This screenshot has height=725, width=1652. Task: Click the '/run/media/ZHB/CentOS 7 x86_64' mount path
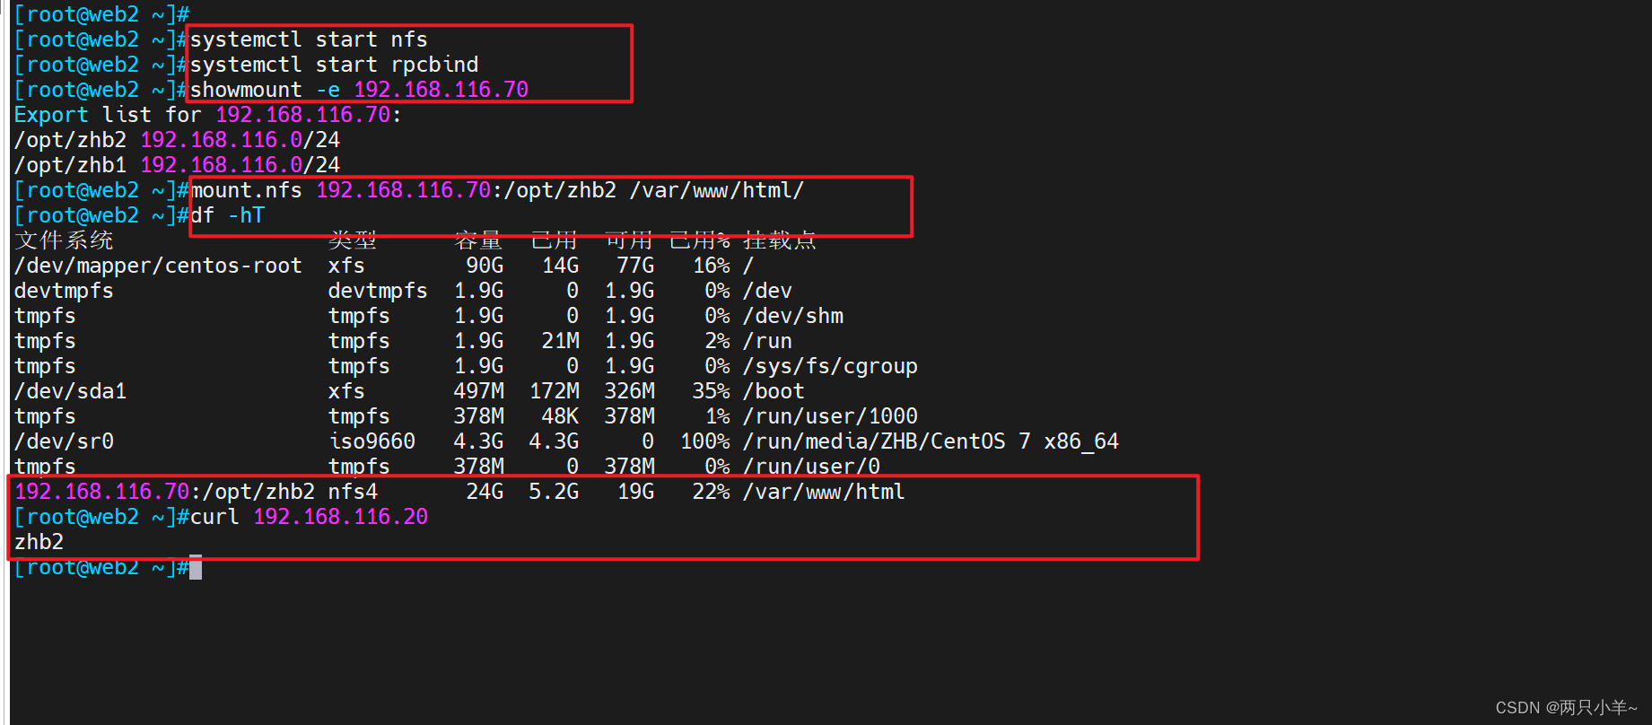click(931, 441)
